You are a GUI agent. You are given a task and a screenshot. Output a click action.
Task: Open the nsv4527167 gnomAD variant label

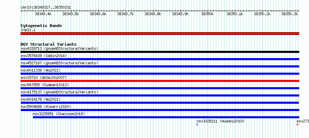[59, 63]
